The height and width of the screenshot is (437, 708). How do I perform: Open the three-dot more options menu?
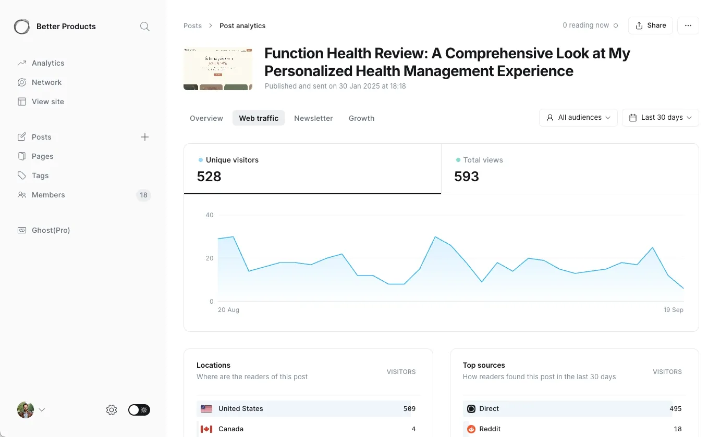tap(688, 26)
